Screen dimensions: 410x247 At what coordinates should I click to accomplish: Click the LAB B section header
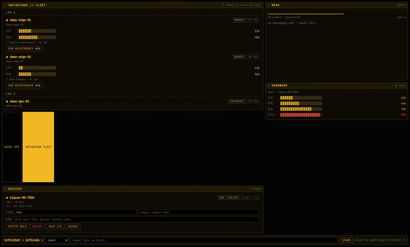pyautogui.click(x=11, y=94)
